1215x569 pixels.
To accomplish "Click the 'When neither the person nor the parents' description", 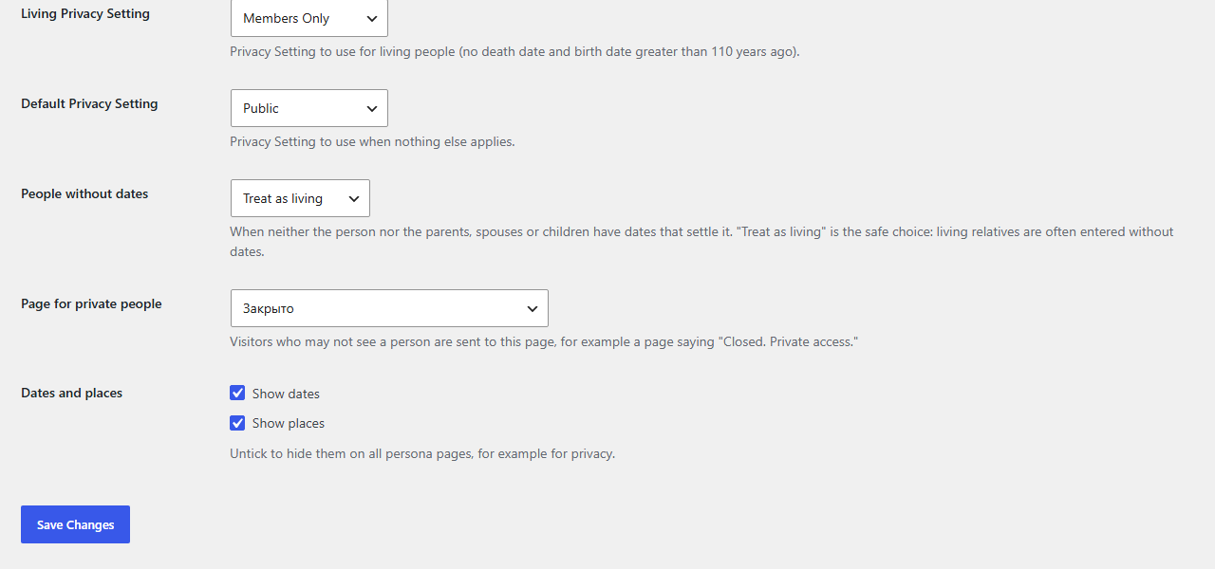I will pos(701,242).
